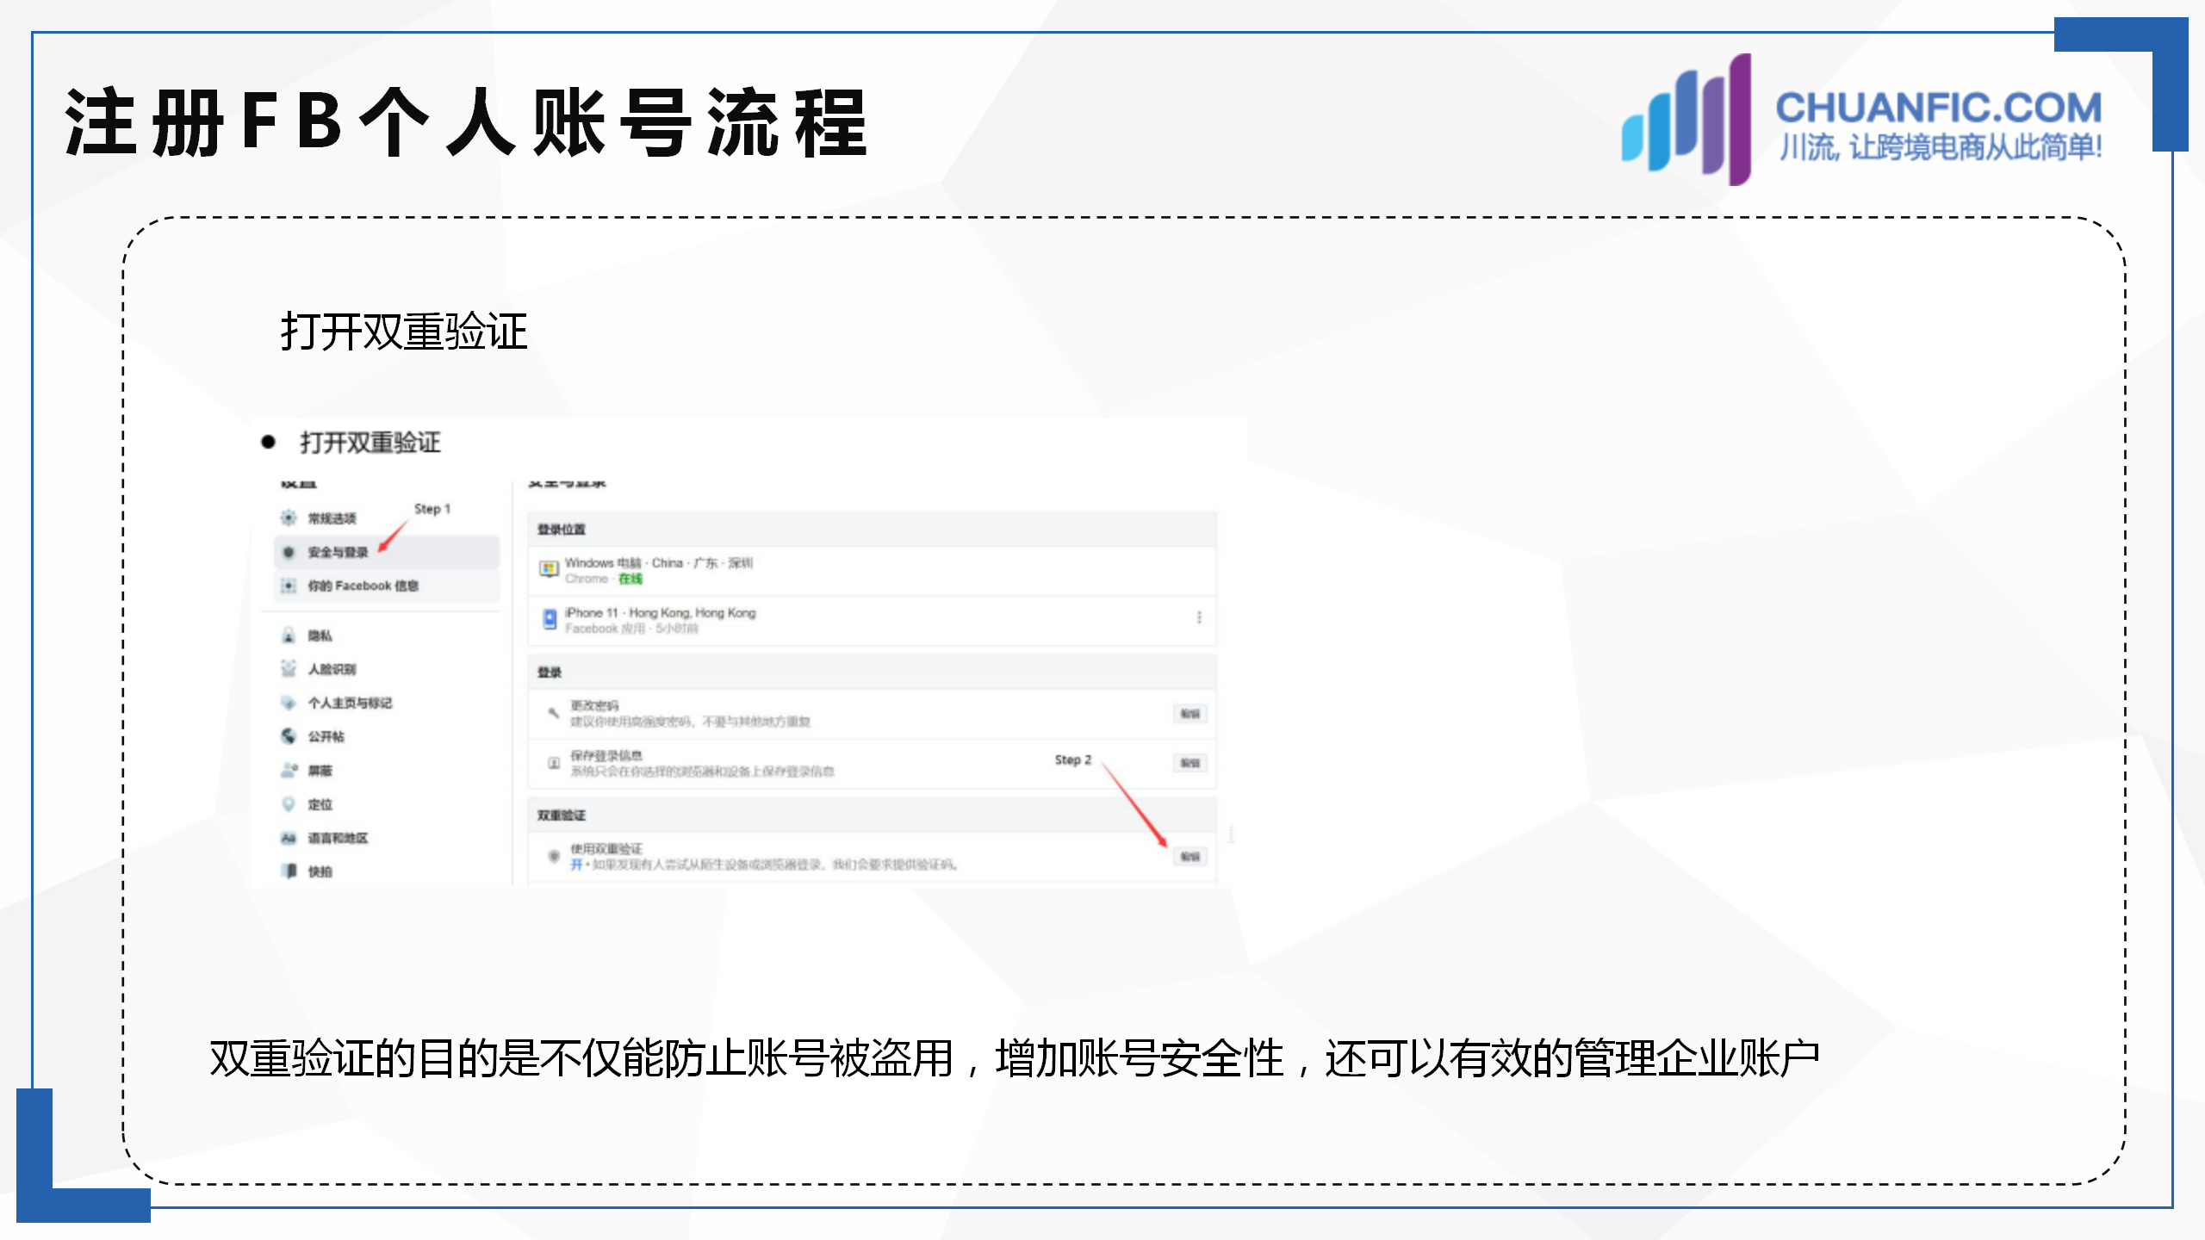Viewport: 2205px width, 1240px height.
Task: Click the 更改密码 row title
Action: point(594,705)
